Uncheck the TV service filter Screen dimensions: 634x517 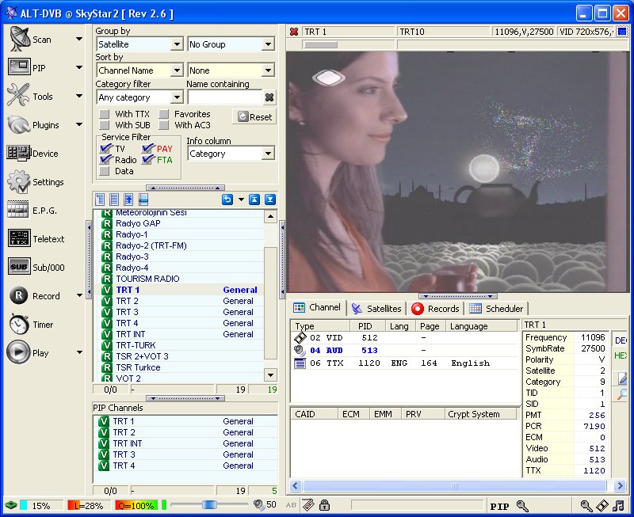(x=105, y=148)
